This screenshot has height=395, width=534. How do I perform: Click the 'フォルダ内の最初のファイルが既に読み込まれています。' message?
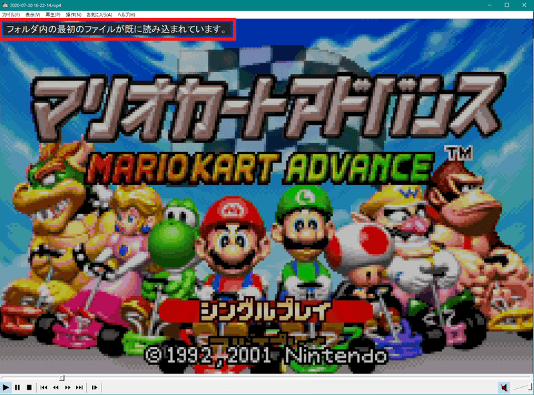click(117, 29)
